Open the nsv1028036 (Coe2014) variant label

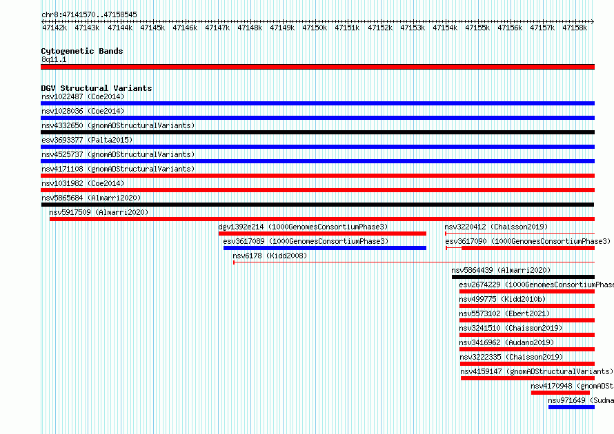point(83,111)
